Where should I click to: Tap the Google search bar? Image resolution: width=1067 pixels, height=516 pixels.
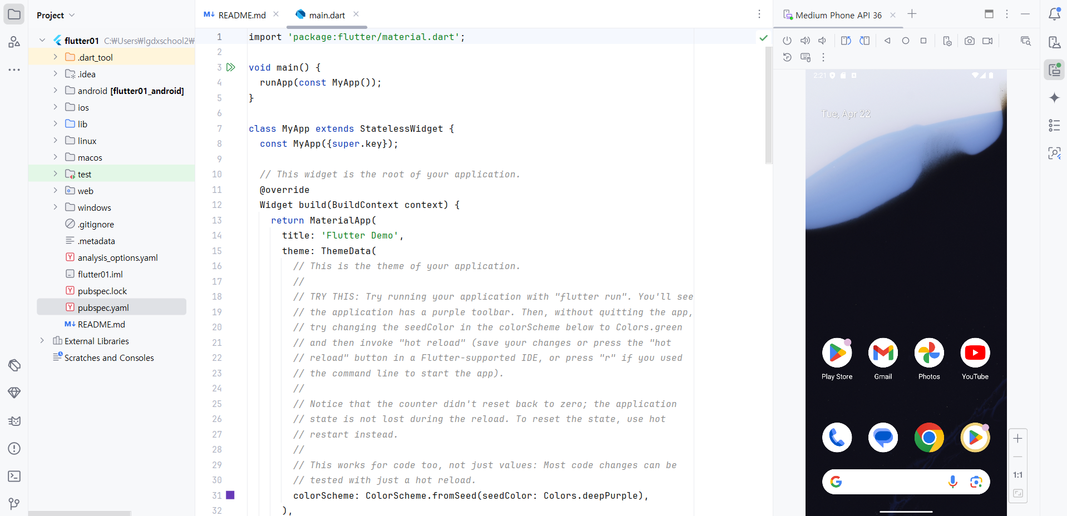coord(906,482)
